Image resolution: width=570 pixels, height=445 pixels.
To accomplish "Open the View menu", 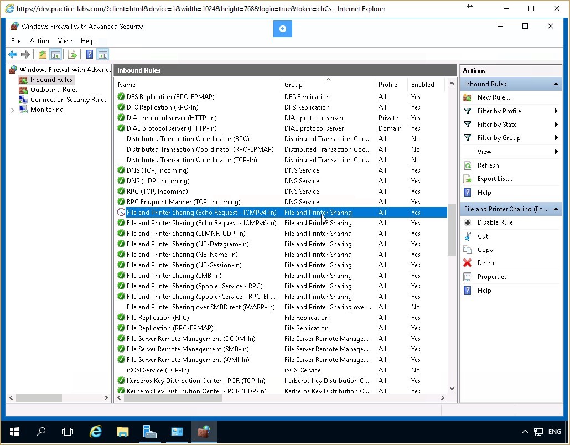I will coord(65,40).
